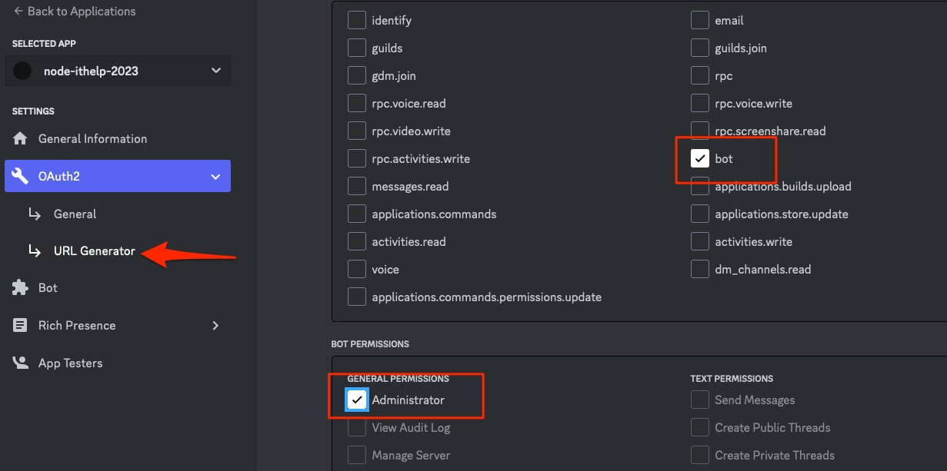947x471 pixels.
Task: Disable the Administrator permission checkbox
Action: pos(357,400)
